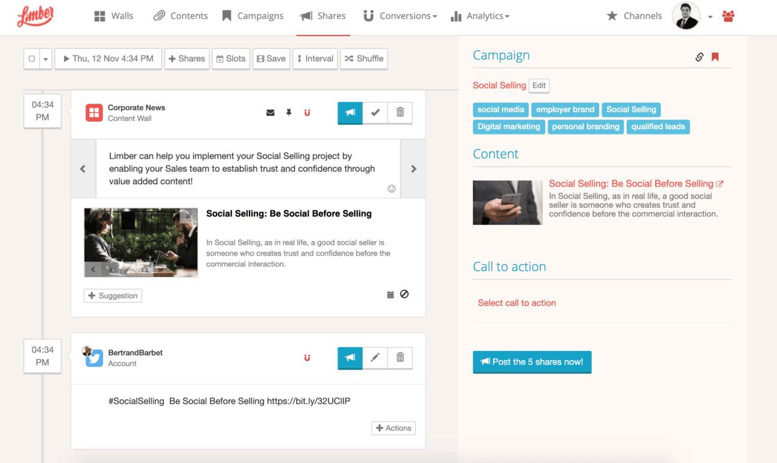Click Select call to action
Viewport: 777px width, 463px height.
pyautogui.click(x=517, y=303)
